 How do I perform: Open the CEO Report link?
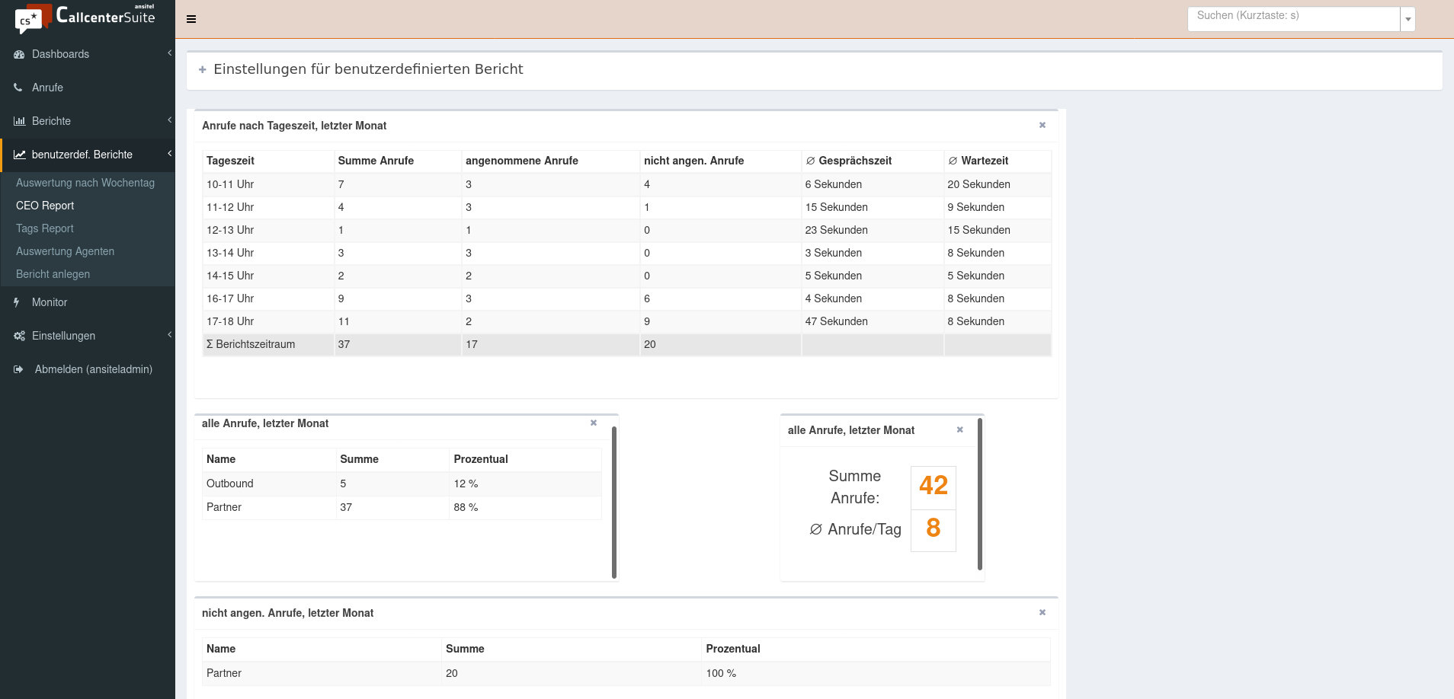pos(45,206)
